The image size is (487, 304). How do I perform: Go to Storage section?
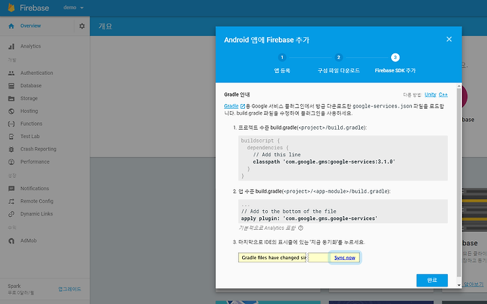pyautogui.click(x=29, y=99)
